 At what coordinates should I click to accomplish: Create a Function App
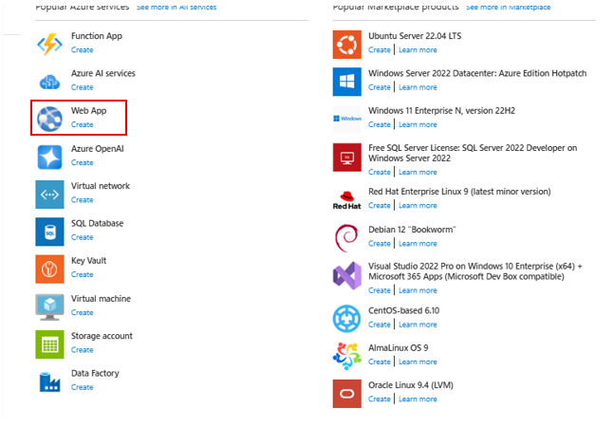tap(82, 50)
